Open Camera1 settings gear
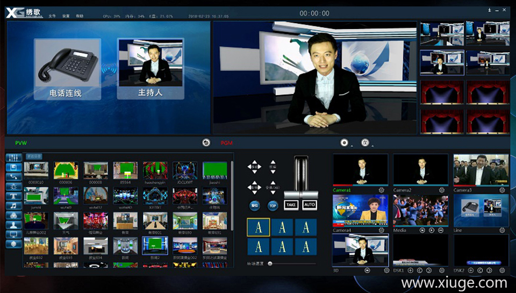 [381, 190]
